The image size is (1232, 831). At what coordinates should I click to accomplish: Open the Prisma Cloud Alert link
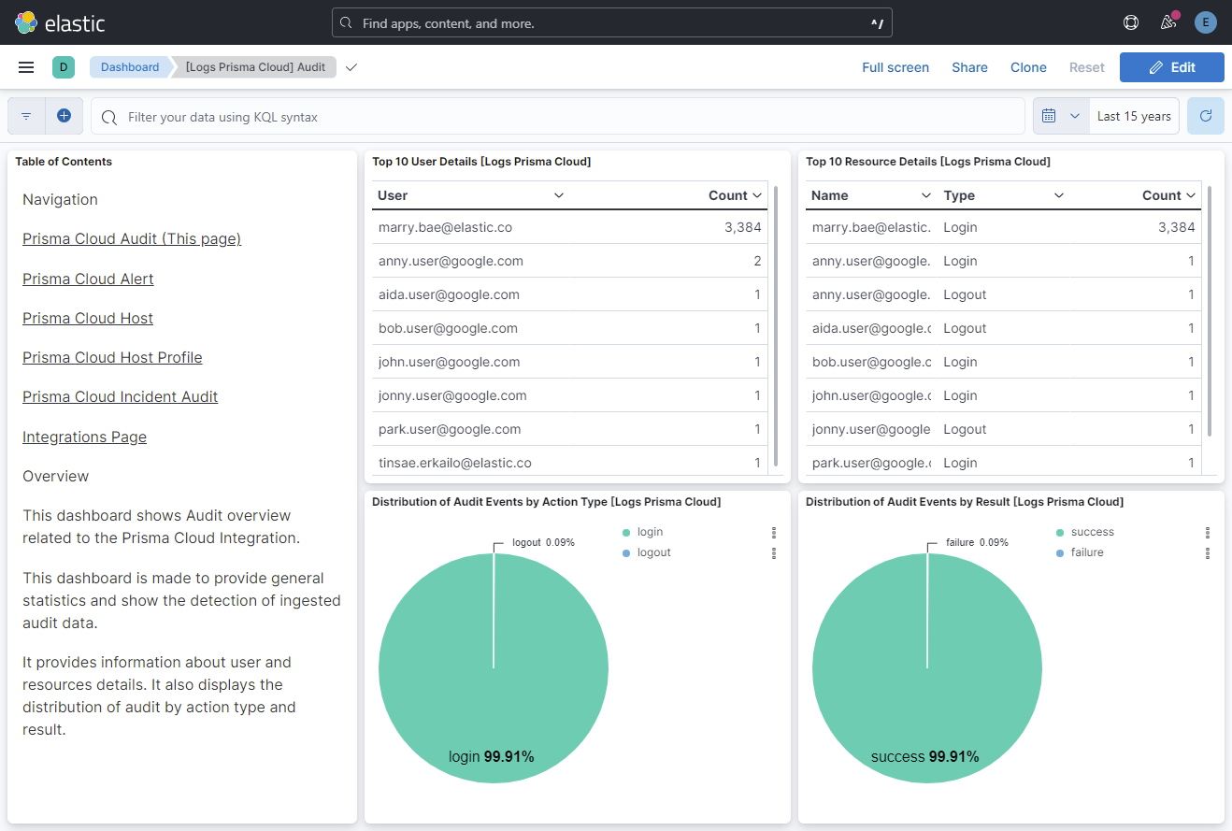pos(87,278)
